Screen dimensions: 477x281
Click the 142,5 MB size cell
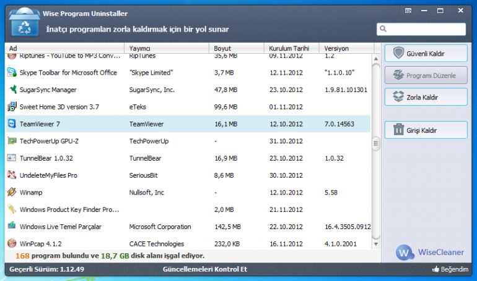tap(227, 227)
